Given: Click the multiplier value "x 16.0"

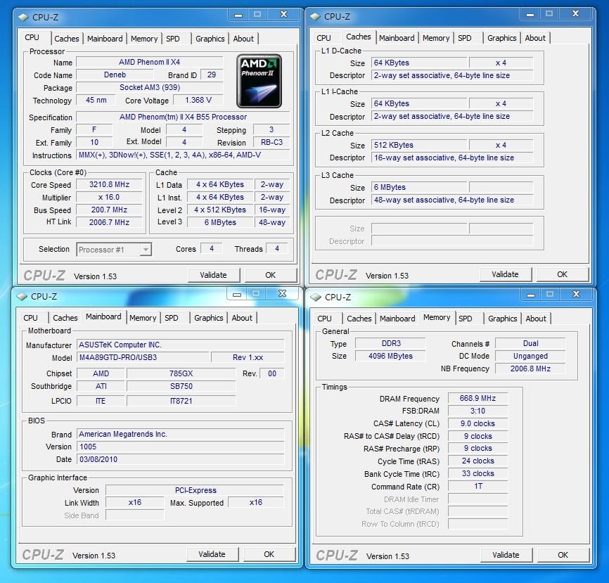Looking at the screenshot, I should click(109, 198).
